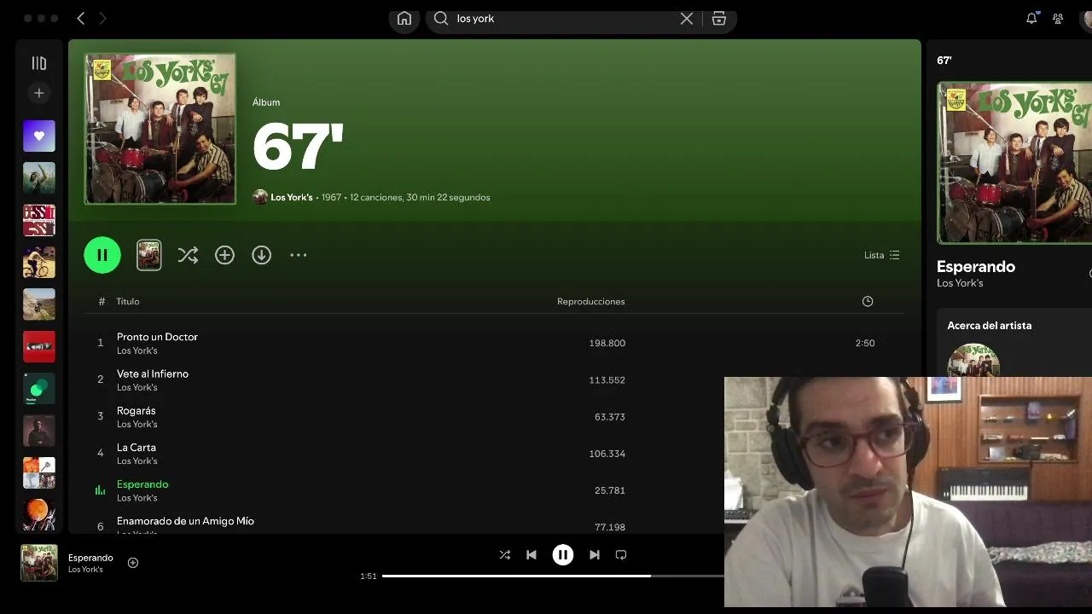Click the 2:50 duration of Pronto un Doctor
The width and height of the screenshot is (1092, 614).
pyautogui.click(x=865, y=343)
